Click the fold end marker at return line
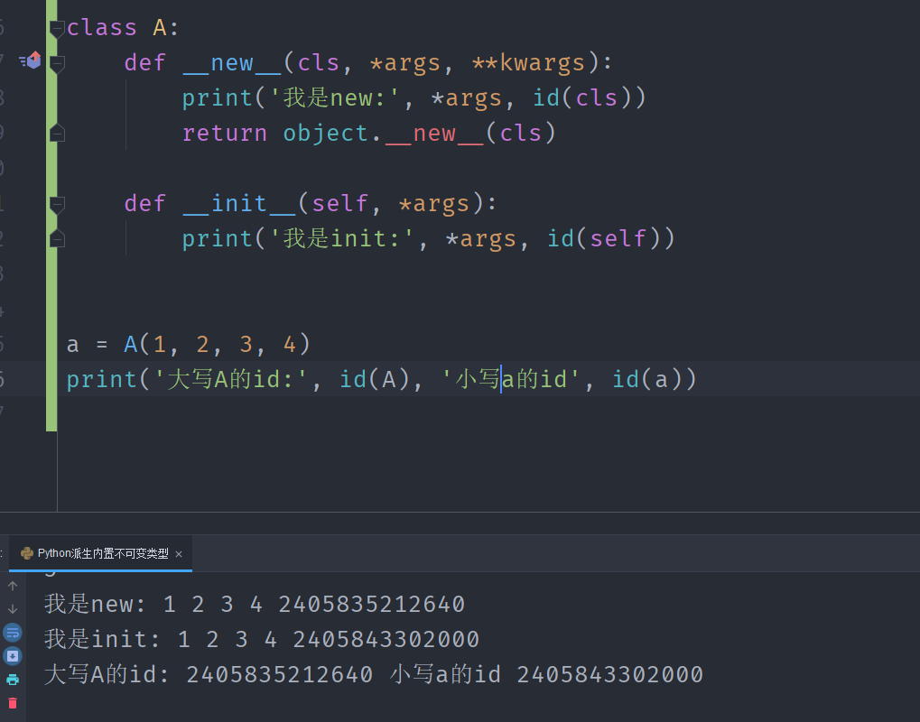Screen dimensions: 920x722 pos(57,134)
